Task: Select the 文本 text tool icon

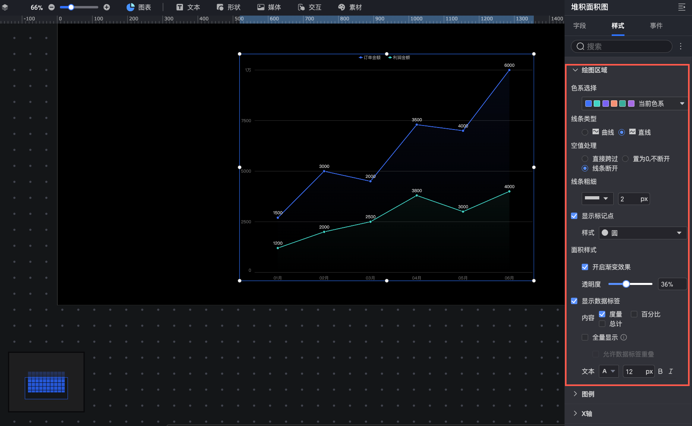Action: 180,7
